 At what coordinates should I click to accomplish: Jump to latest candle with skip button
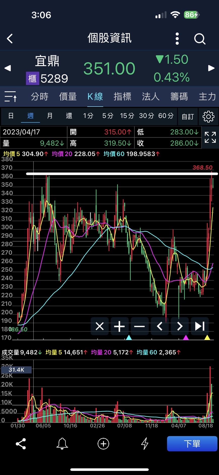(x=200, y=326)
